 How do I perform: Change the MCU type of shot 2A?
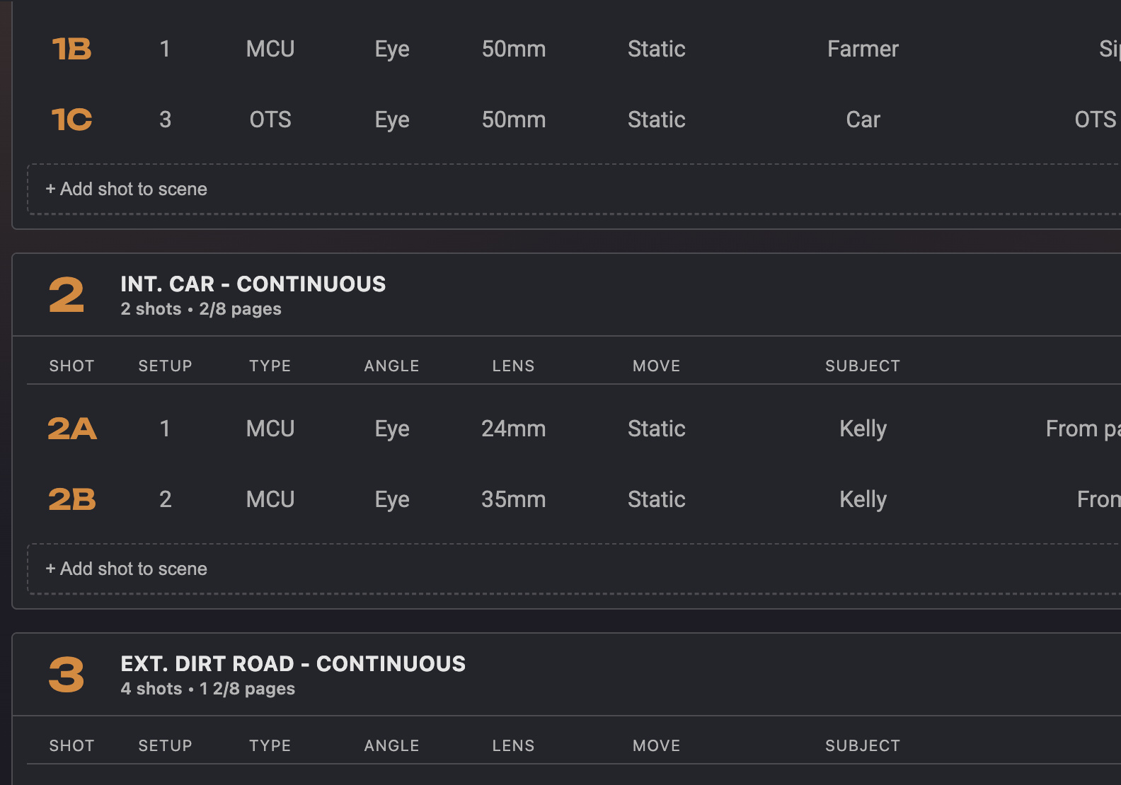270,429
